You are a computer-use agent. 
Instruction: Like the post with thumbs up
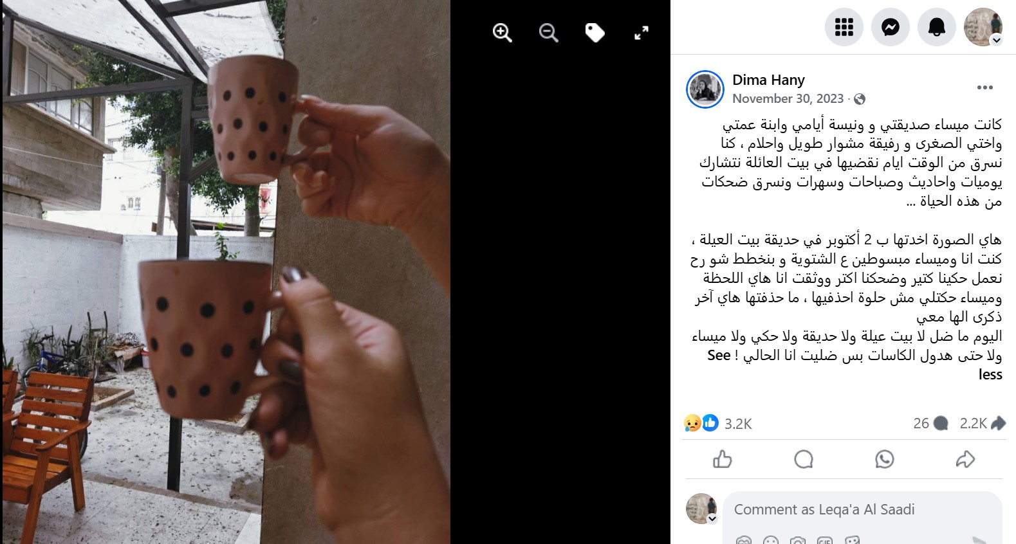click(x=723, y=459)
